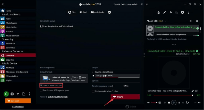Select Converted video - Driver Easy Review track
The width and height of the screenshot is (204, 110).
click(x=173, y=34)
